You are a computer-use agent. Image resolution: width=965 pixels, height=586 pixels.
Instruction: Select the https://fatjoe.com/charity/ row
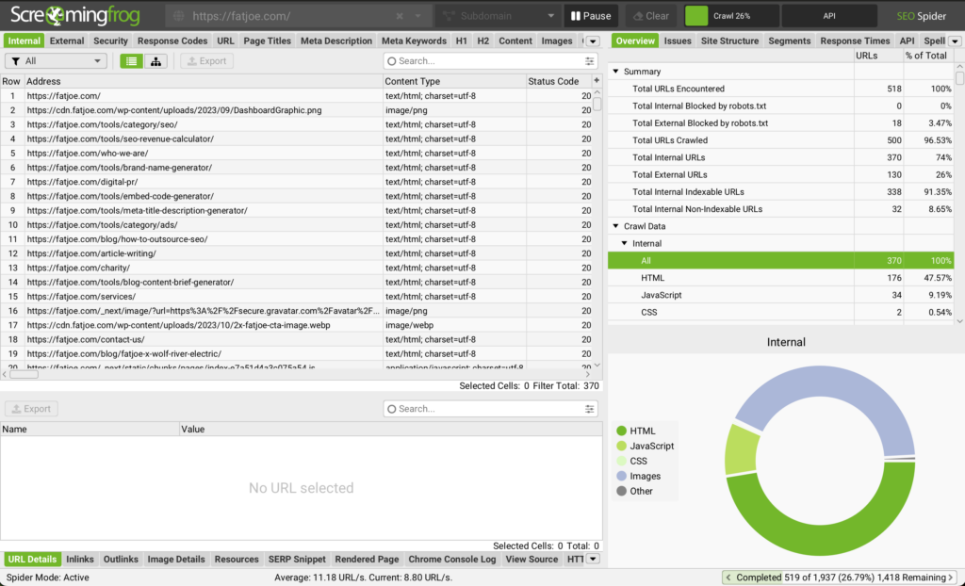click(x=295, y=268)
